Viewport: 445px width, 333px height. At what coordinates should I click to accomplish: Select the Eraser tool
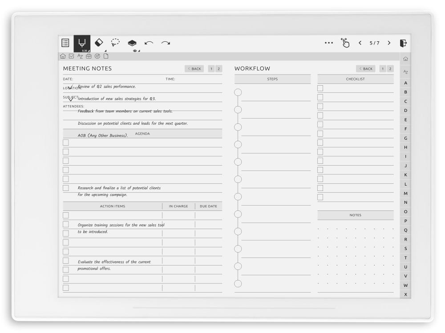(x=99, y=42)
